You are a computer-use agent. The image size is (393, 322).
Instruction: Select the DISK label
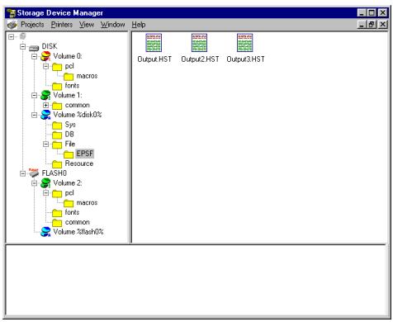50,46
